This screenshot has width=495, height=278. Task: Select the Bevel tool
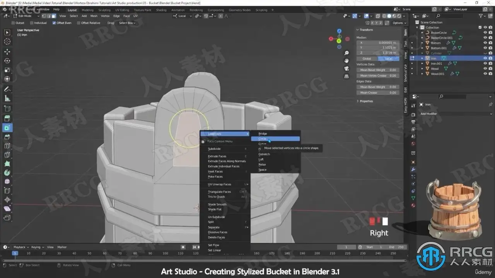coord(7,137)
